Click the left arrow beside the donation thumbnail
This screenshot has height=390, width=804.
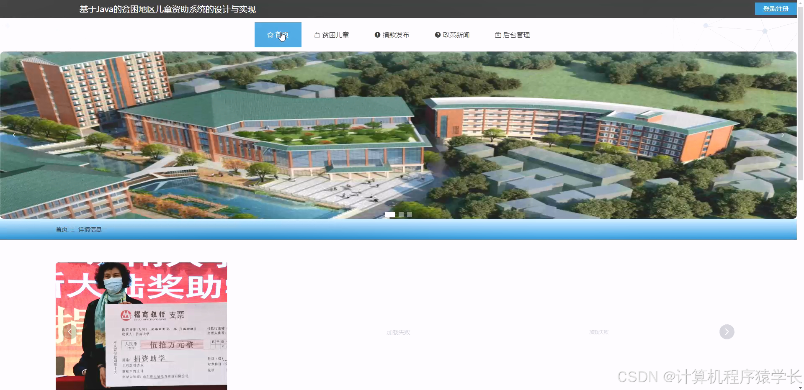tap(70, 332)
